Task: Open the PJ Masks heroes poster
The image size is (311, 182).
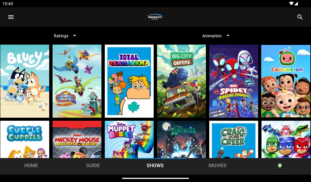Action: [x=286, y=140]
